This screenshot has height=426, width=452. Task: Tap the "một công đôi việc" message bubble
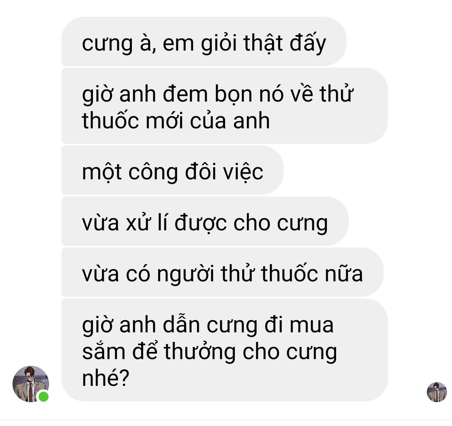(x=173, y=170)
